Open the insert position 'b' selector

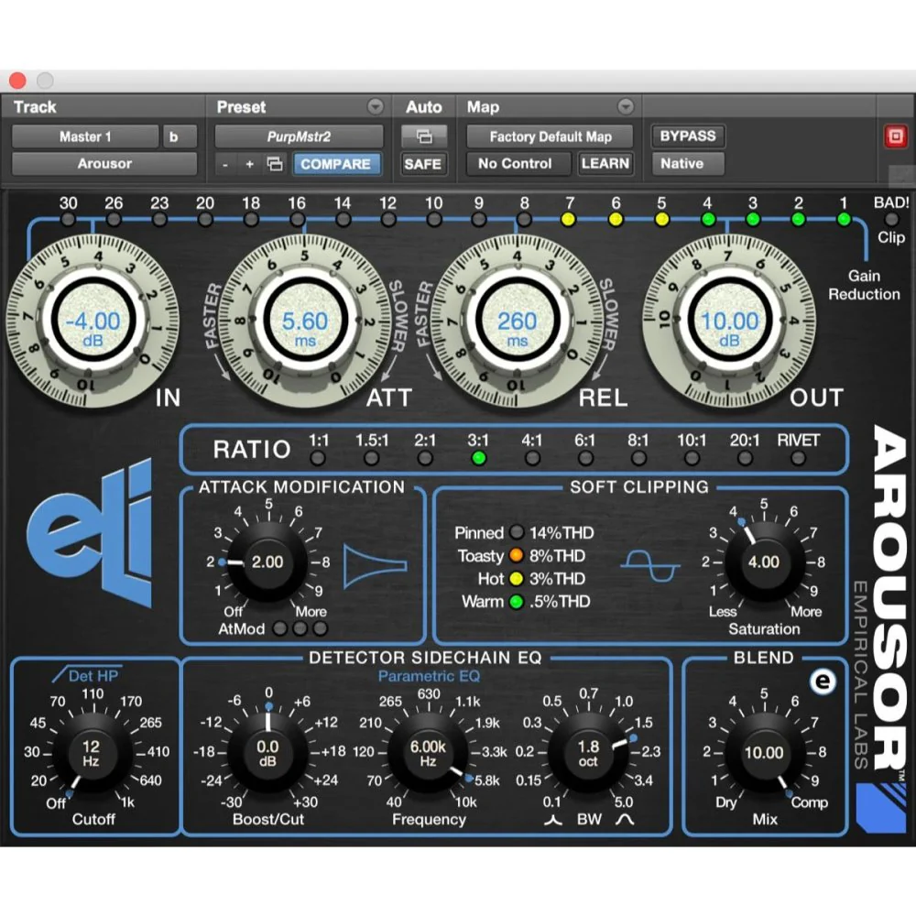[x=180, y=136]
